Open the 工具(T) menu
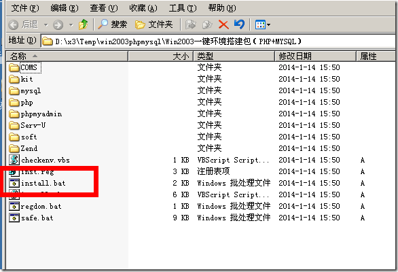Screen dimensions: 398x272 pyautogui.click(x=183, y=8)
